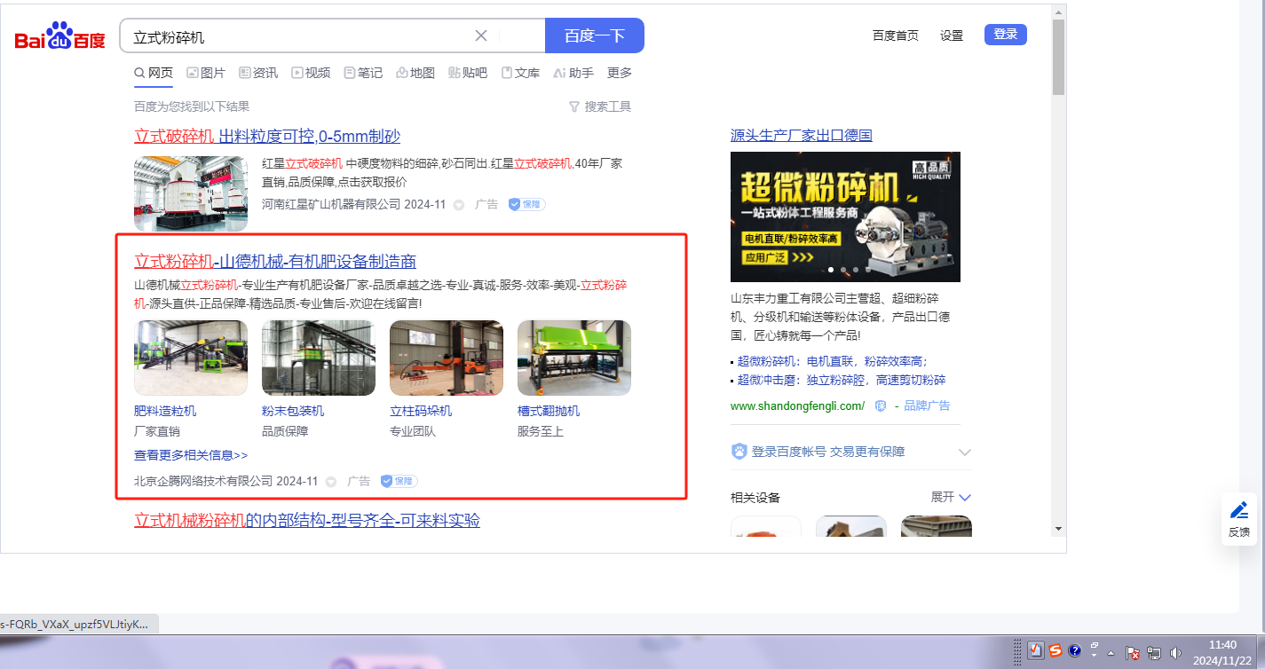This screenshot has width=1265, height=669.
Task: Click 保障 badge on 河南红星 ad
Action: (526, 204)
